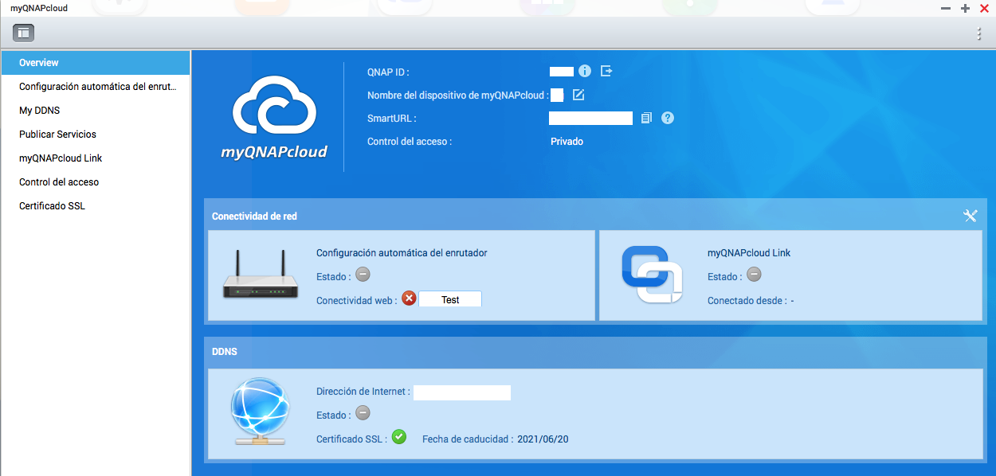The image size is (996, 476).
Task: Open Configuración automática del enrutador in sidebar
Action: (x=97, y=87)
